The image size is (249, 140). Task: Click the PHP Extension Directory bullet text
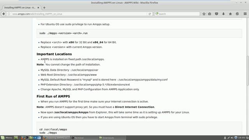[x=85, y=84]
